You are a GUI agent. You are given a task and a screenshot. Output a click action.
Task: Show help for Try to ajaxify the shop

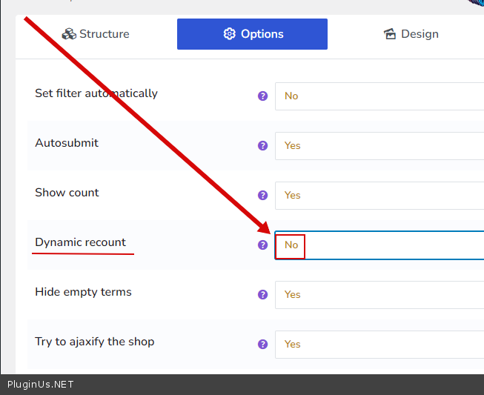[x=262, y=345]
